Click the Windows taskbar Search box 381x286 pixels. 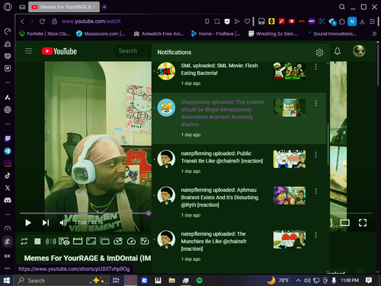(62, 281)
